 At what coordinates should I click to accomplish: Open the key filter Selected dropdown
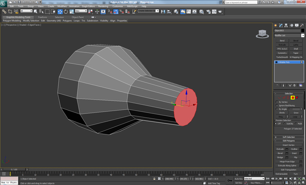click(x=254, y=179)
